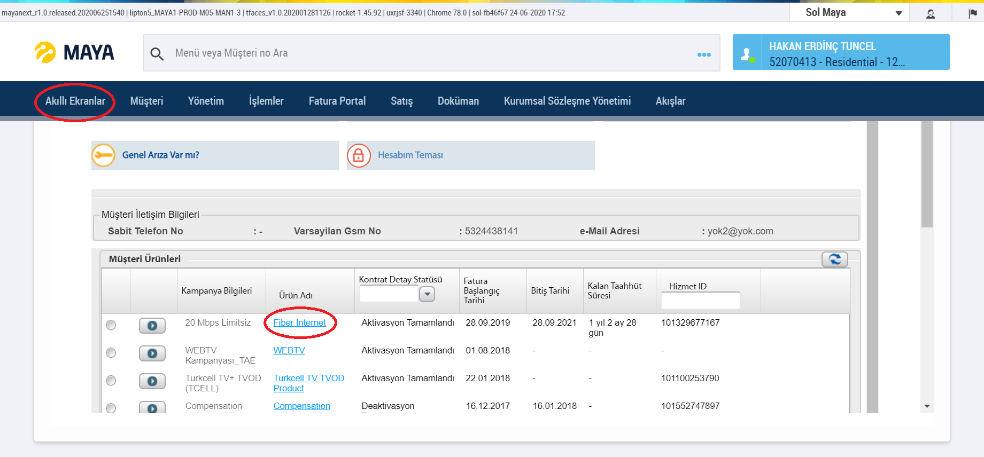Click the flag icon in top bar
Screen dimensions: 984x457
pos(973,13)
